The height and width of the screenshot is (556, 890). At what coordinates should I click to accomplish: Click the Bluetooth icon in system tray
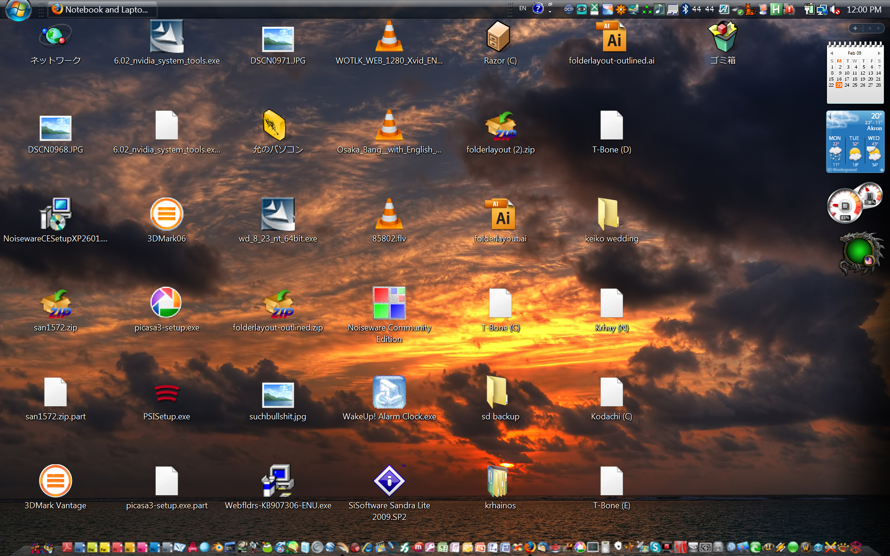coord(685,9)
